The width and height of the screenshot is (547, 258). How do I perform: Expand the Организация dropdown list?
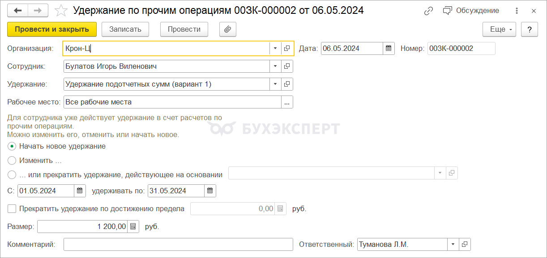[x=275, y=49]
